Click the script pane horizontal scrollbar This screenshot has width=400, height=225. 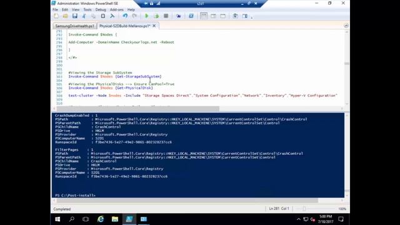pos(137,109)
